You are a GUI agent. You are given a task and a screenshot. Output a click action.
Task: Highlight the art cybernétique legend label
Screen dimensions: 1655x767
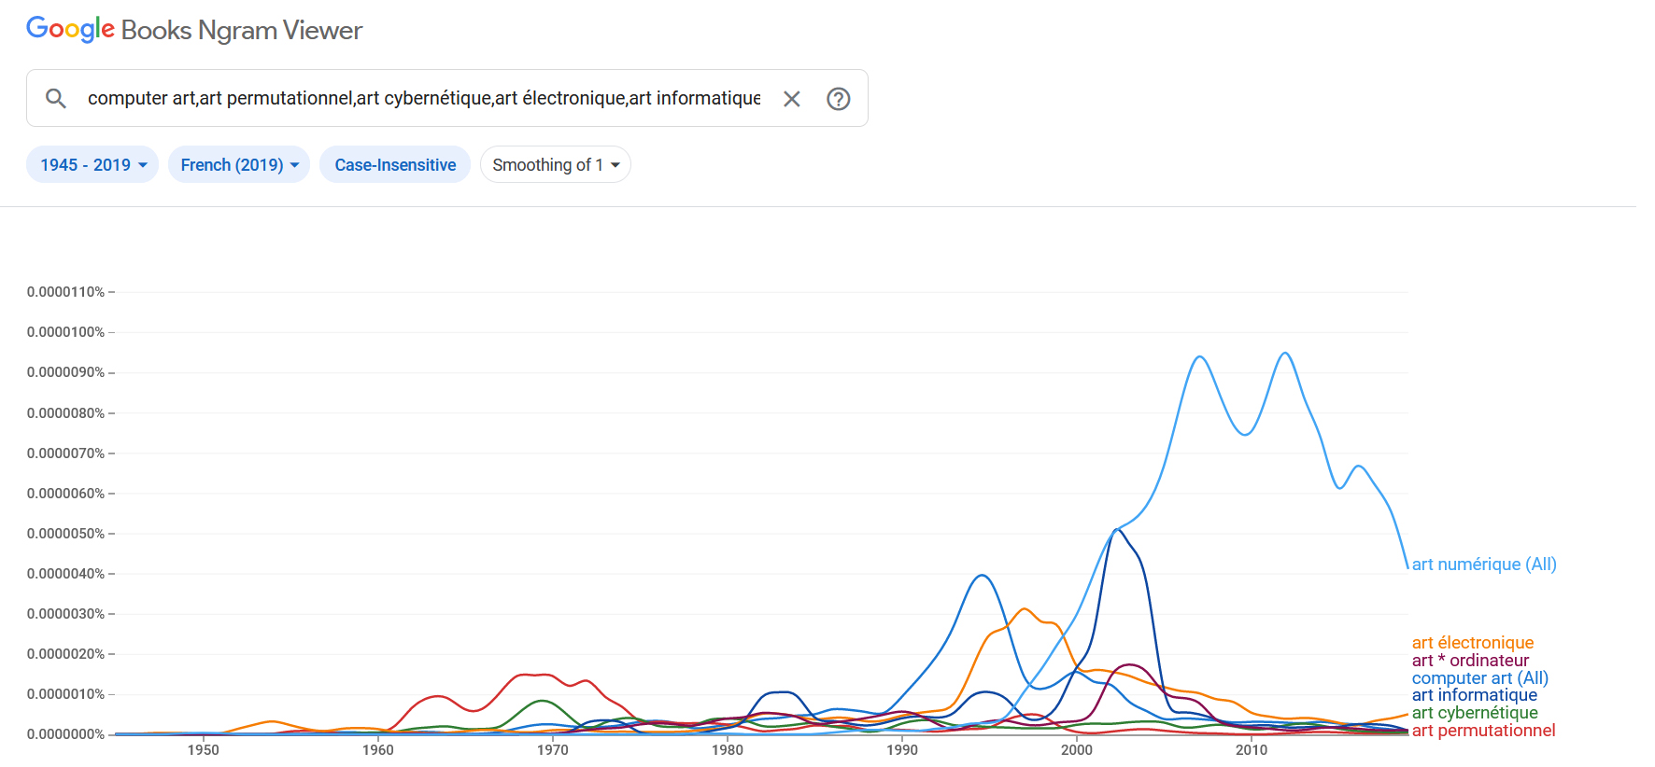(1474, 713)
